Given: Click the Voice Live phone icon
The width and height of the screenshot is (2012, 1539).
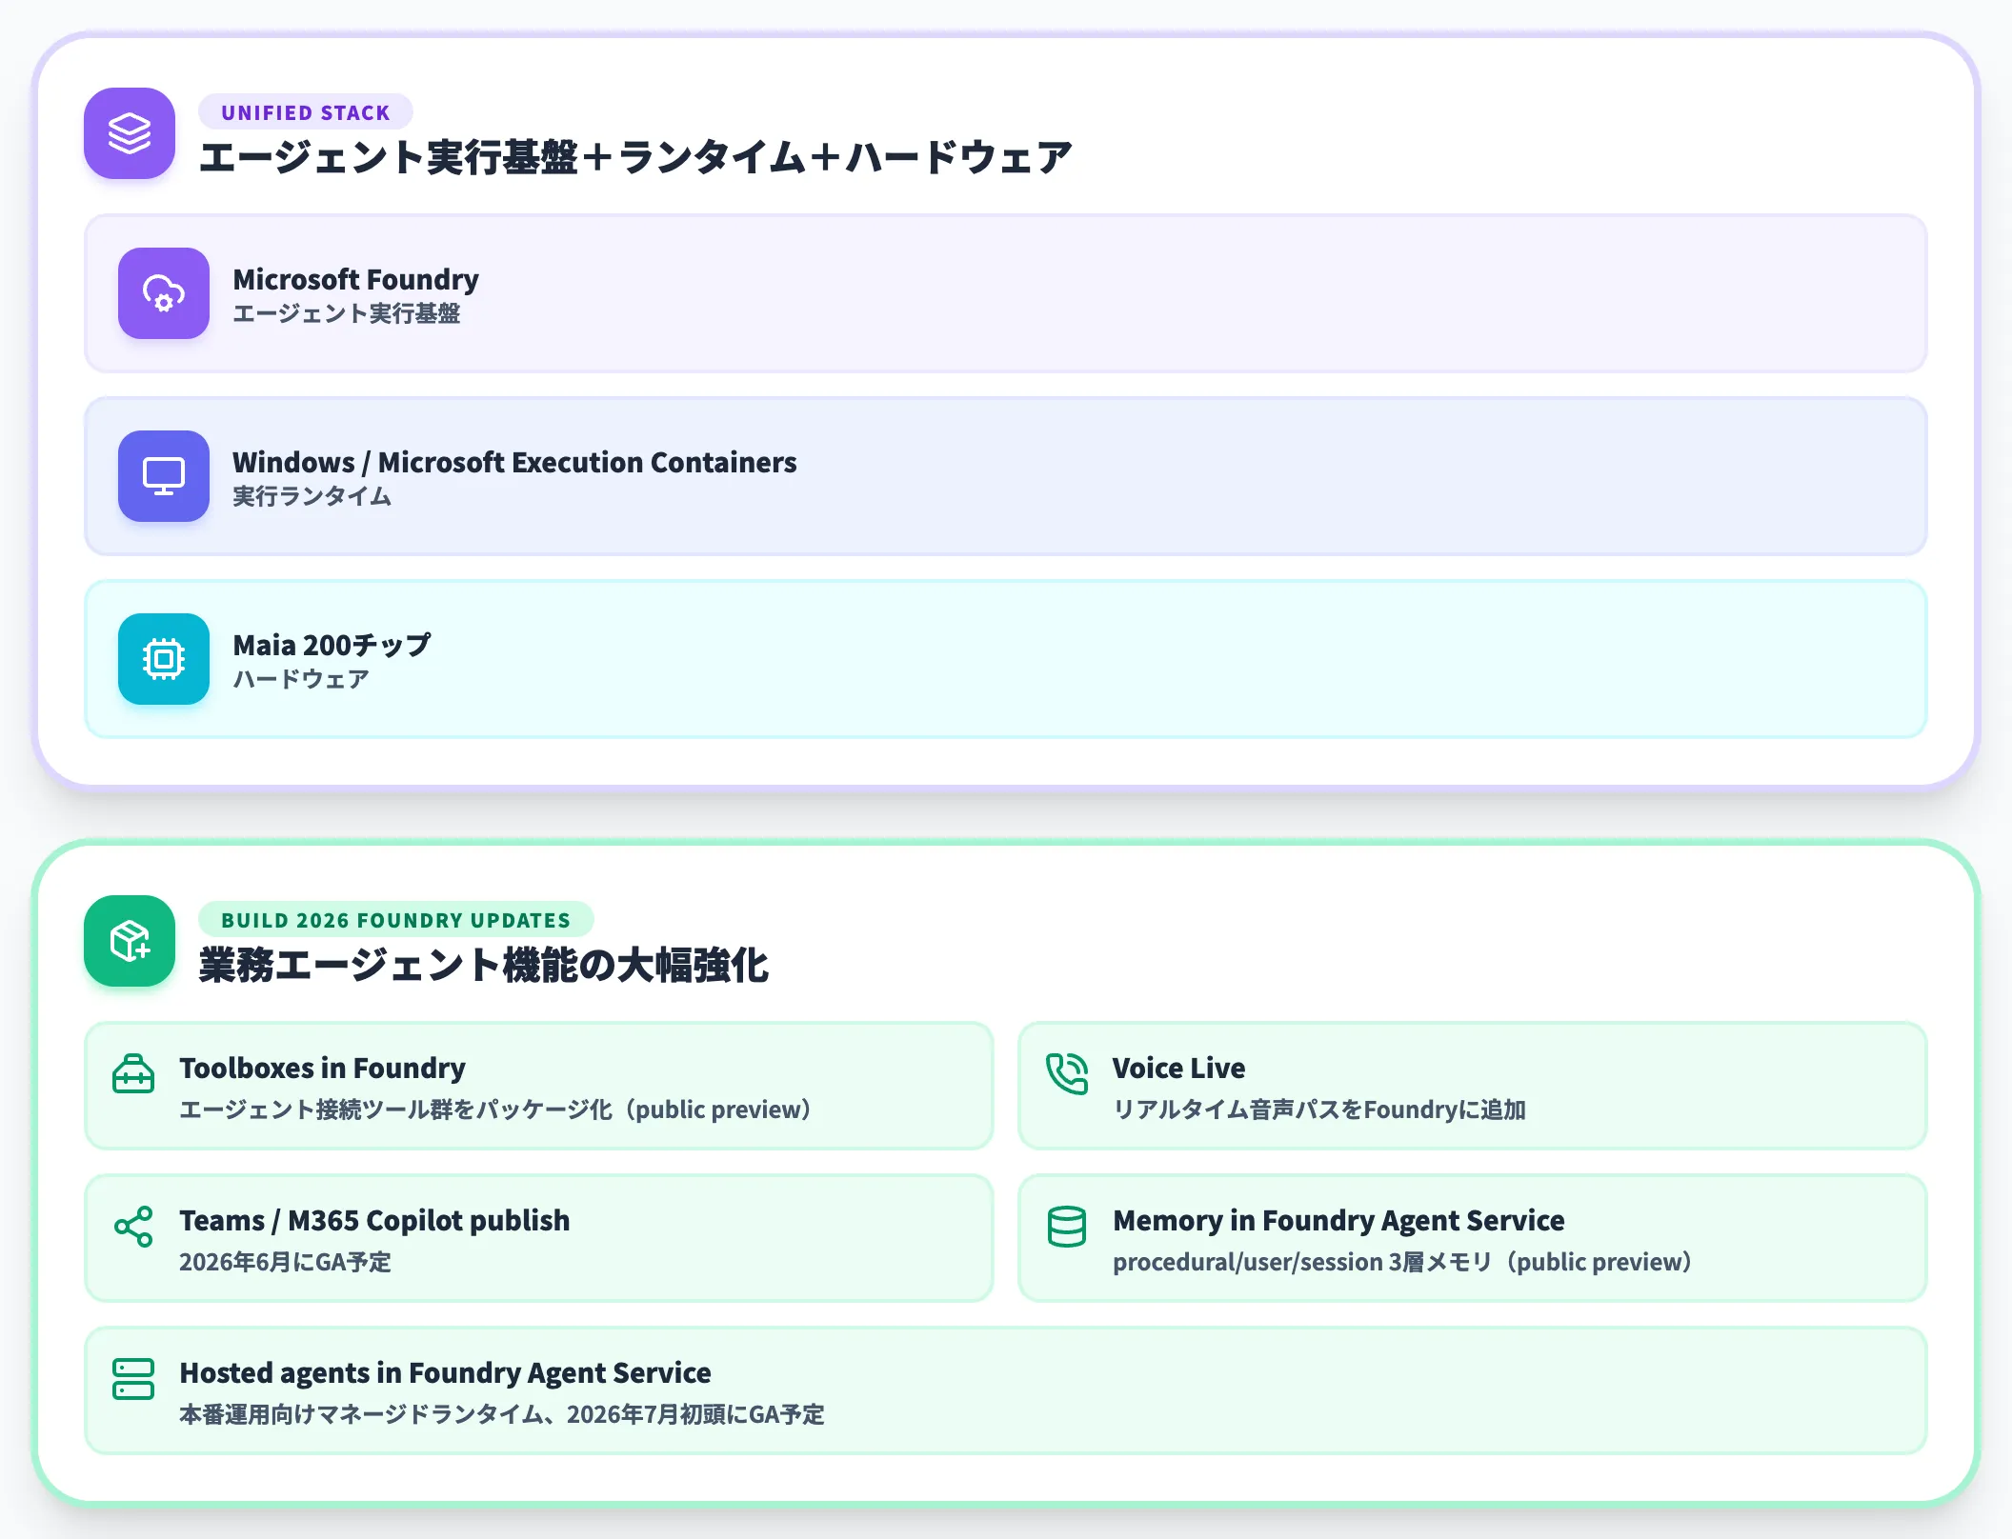Looking at the screenshot, I should (x=1067, y=1074).
